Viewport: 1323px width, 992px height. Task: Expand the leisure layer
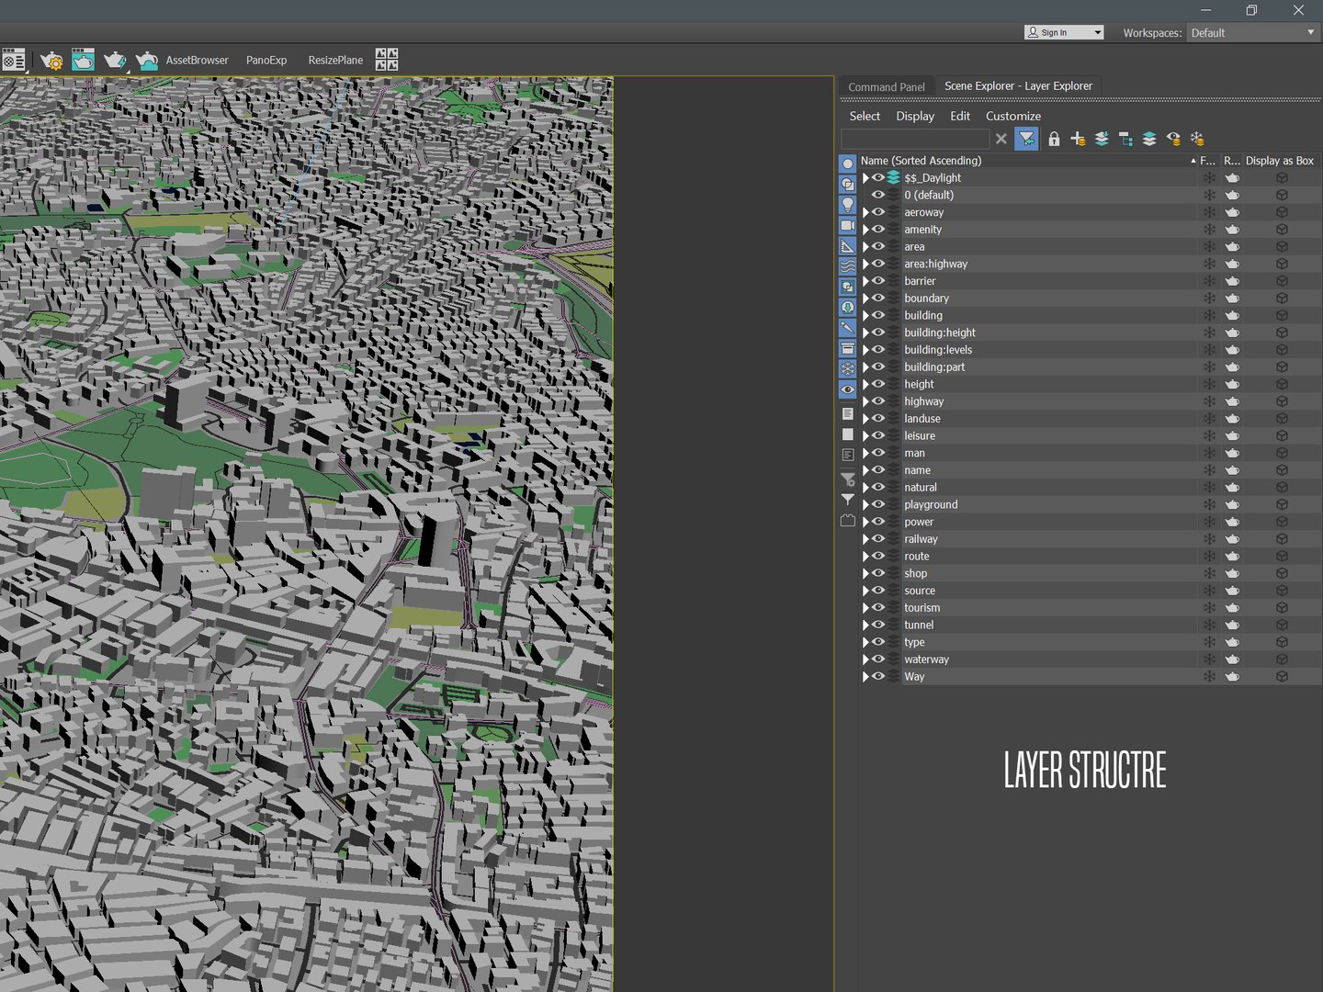tap(865, 436)
